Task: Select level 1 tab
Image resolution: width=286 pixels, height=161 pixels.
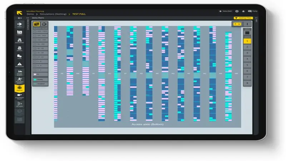Action: tap(247, 41)
